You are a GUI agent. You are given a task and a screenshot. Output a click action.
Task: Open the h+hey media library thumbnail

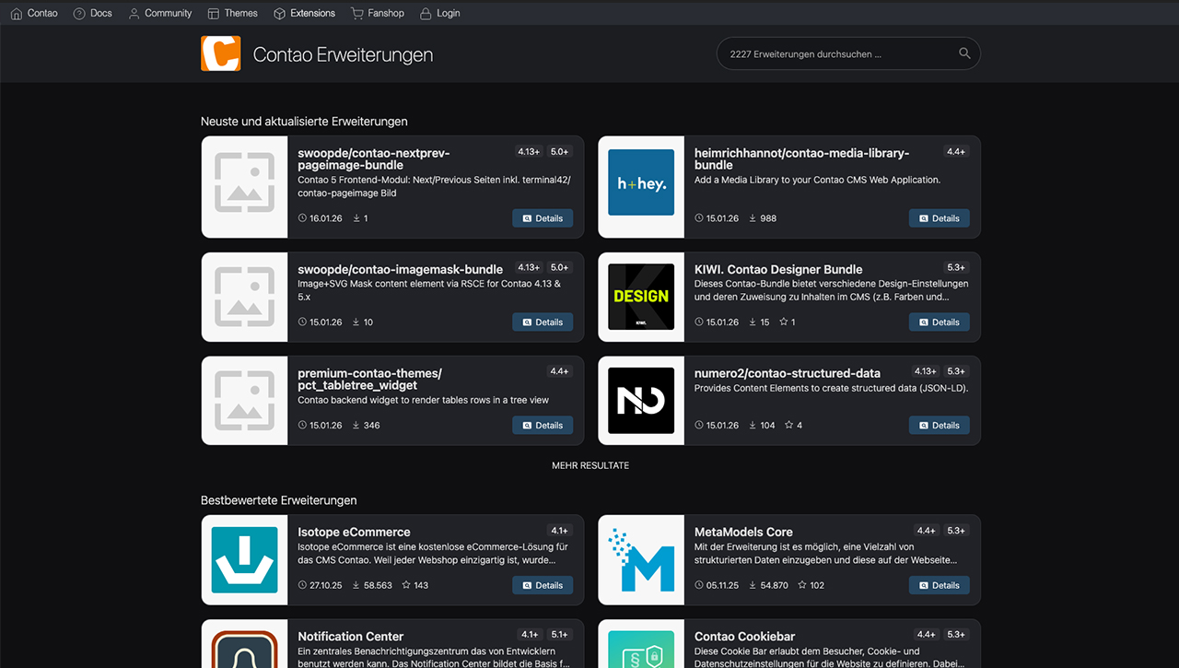pyautogui.click(x=641, y=183)
